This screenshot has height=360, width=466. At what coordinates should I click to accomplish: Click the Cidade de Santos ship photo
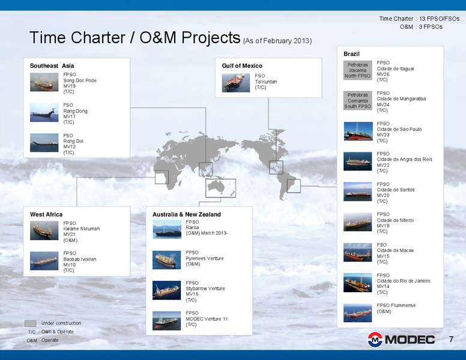(358, 191)
